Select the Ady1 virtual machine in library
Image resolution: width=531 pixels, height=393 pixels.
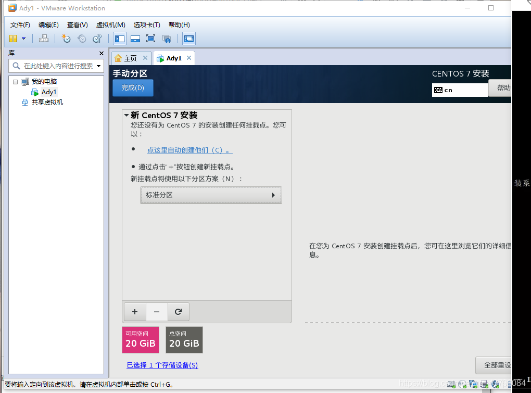coord(49,92)
